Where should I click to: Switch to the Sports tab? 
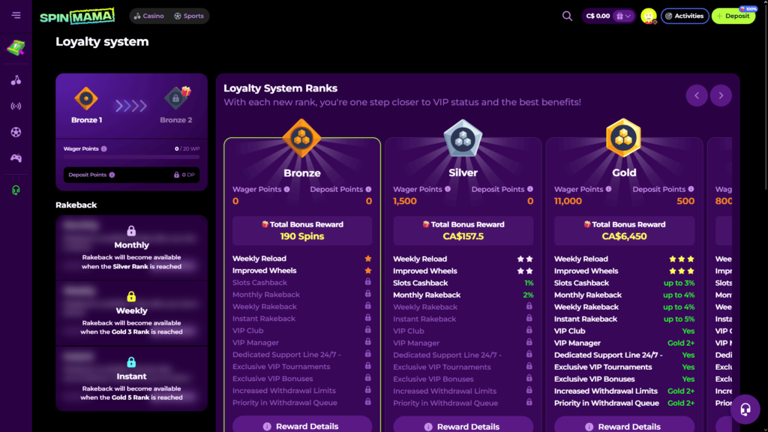click(x=188, y=16)
